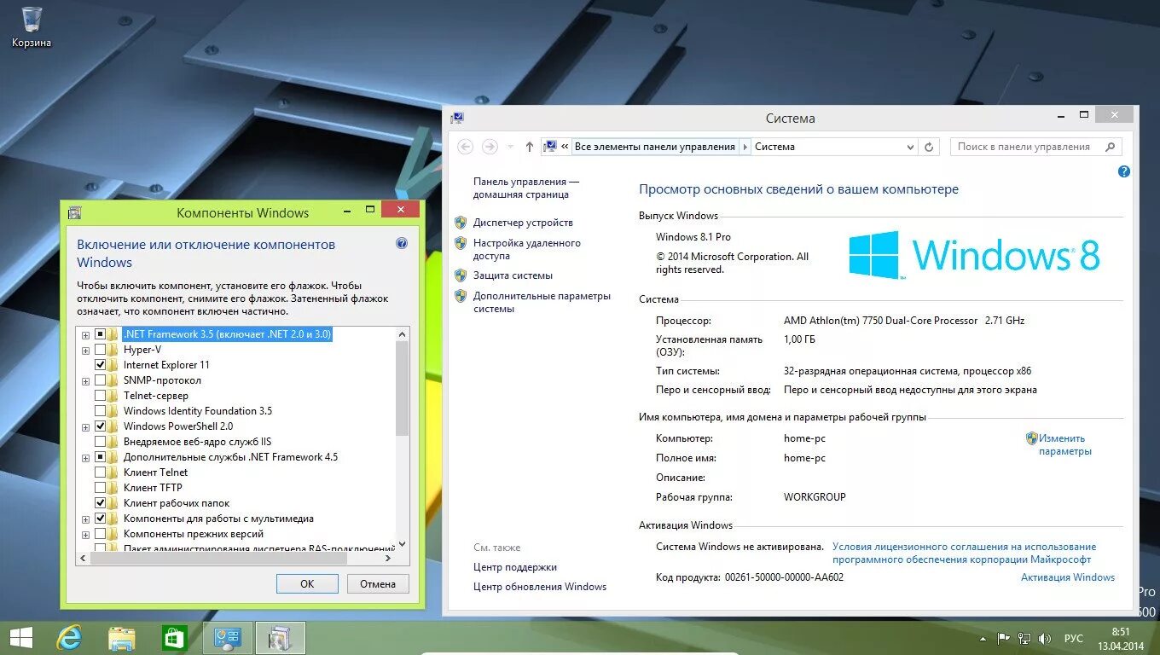Viewport: 1160px width, 655px height.
Task: Launch the Windows Store taskbar icon
Action: tap(175, 638)
